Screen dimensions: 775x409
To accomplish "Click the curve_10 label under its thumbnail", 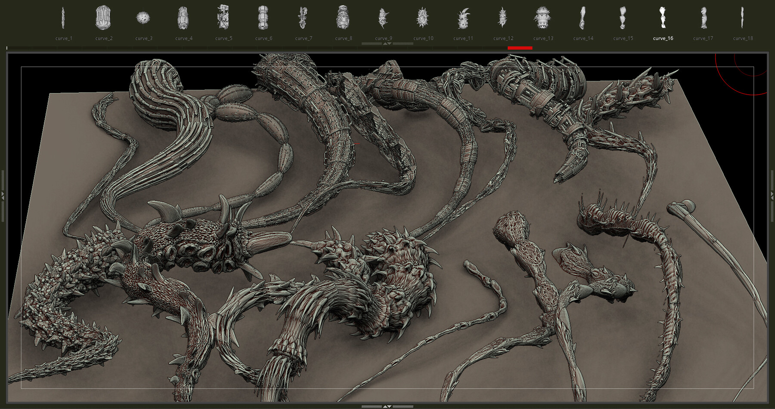I will pyautogui.click(x=423, y=38).
